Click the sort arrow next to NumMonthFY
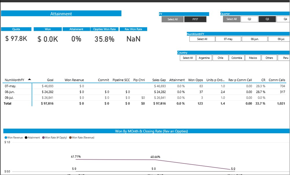This screenshot has height=175, width=290. pyautogui.click(x=30, y=80)
